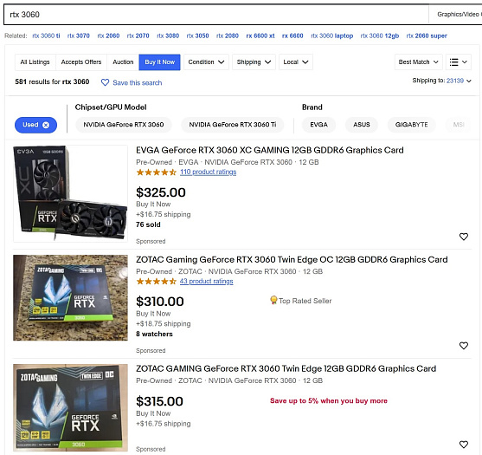Expand the Shipping filter dropdown

click(x=254, y=62)
